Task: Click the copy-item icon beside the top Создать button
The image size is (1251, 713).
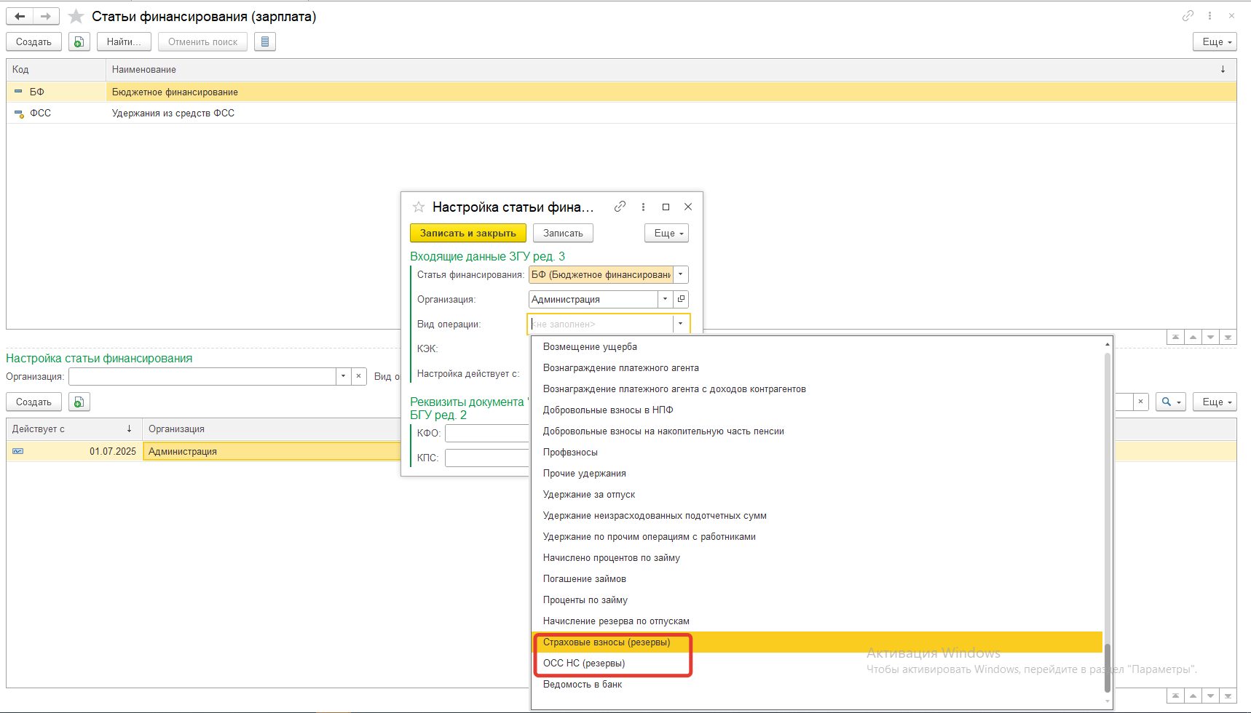Action: 79,42
